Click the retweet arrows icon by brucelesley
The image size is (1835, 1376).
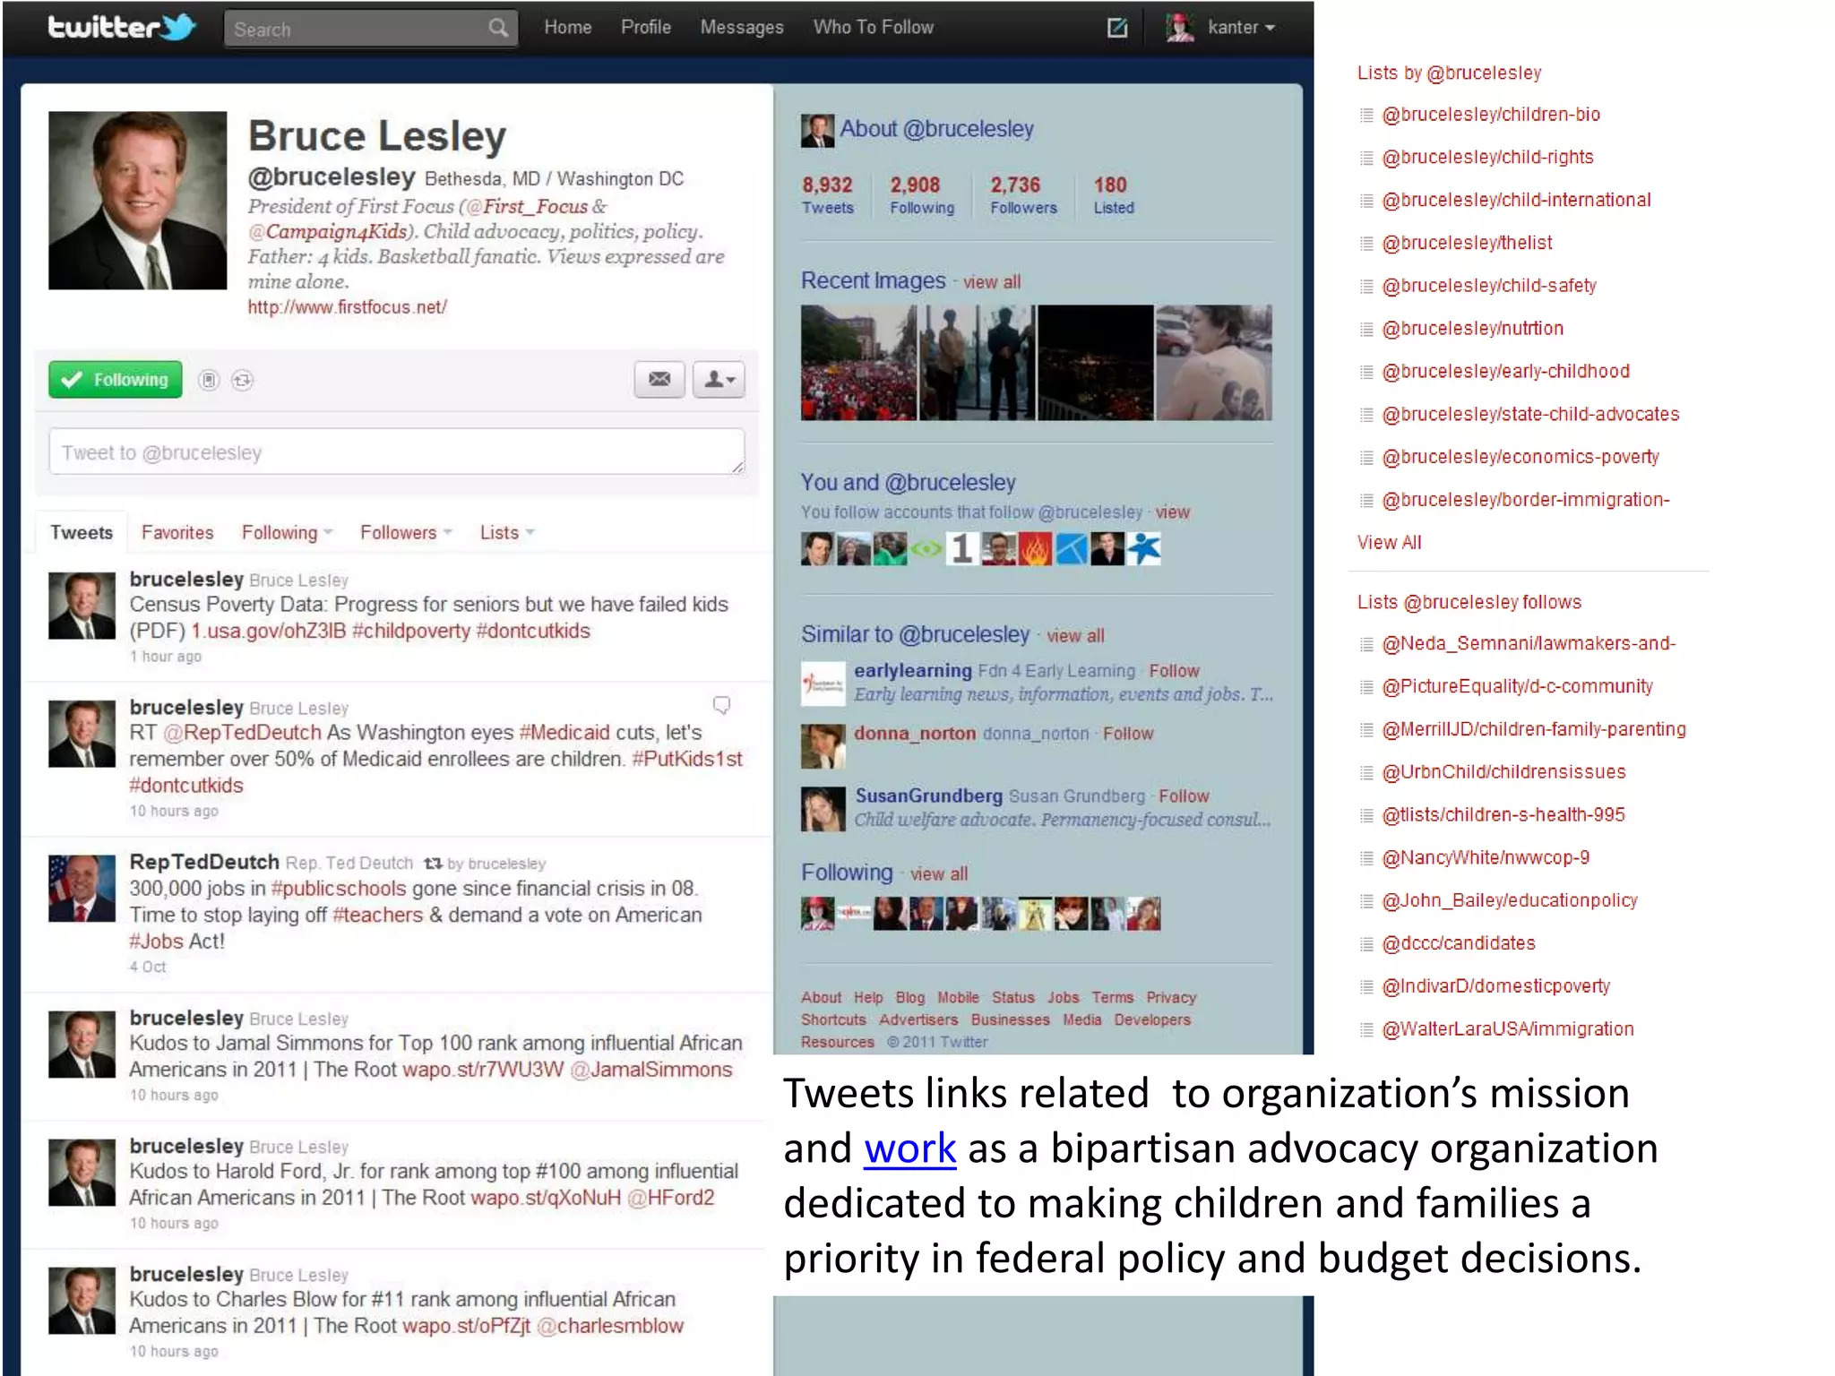coord(433,864)
